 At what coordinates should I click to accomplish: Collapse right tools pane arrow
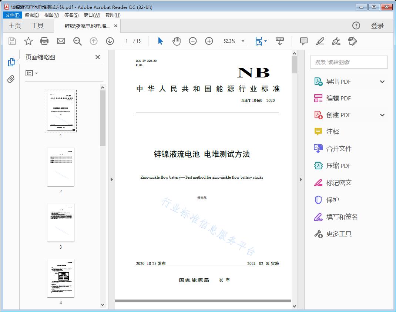click(x=301, y=180)
